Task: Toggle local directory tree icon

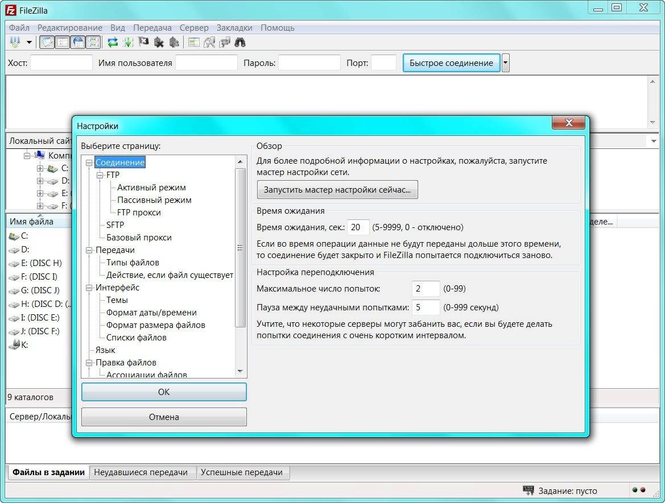Action: pos(63,42)
